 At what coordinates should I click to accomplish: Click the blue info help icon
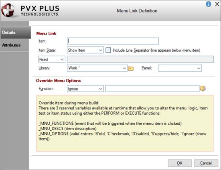click(208, 4)
